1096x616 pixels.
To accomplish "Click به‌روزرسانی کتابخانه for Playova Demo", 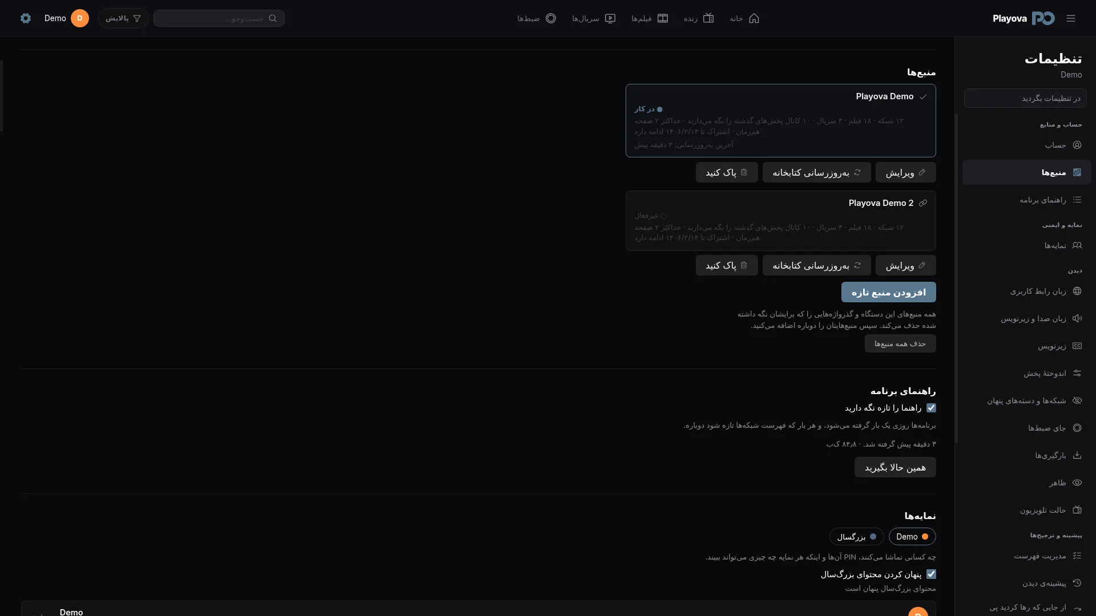I will tap(816, 172).
